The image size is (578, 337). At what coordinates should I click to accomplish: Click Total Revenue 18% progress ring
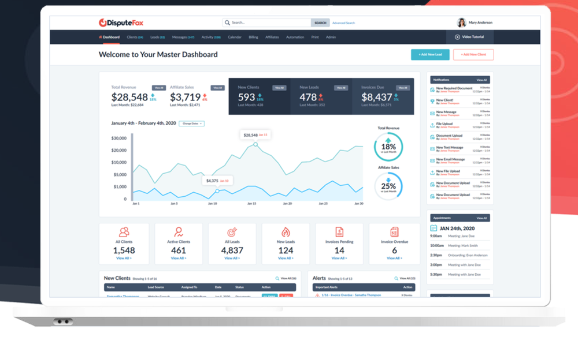[x=388, y=147]
